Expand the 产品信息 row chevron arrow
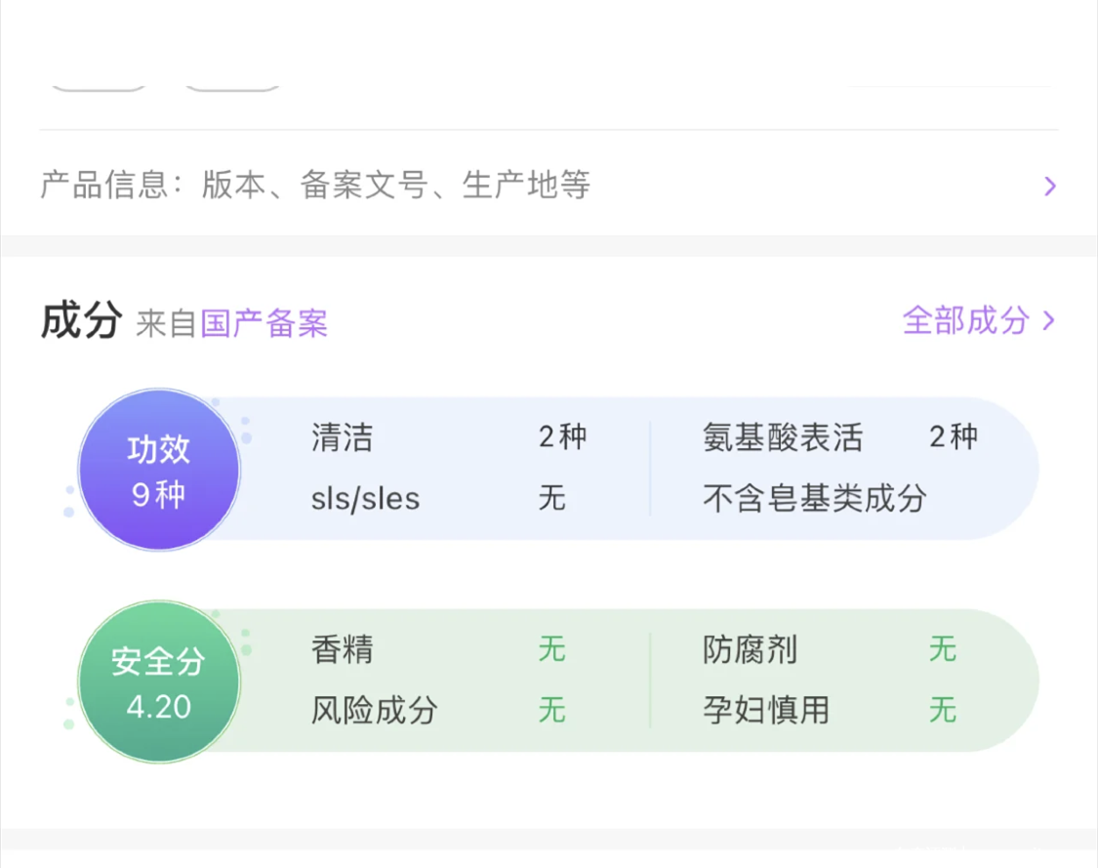This screenshot has height=868, width=1098. tap(1049, 186)
